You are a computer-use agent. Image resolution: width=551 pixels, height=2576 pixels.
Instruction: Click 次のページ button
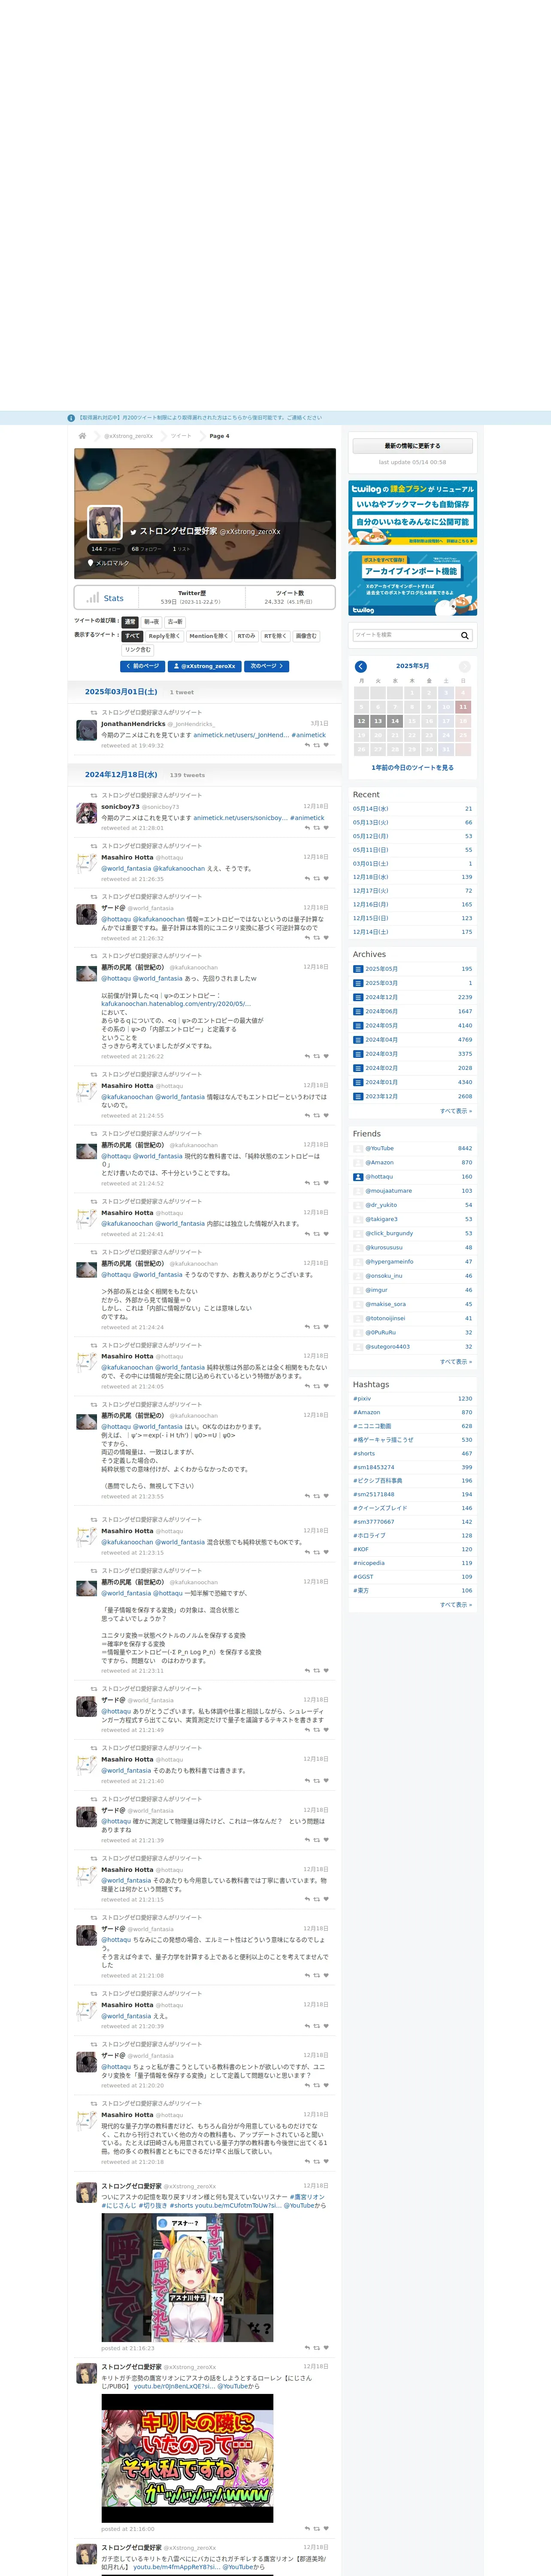[x=267, y=666]
